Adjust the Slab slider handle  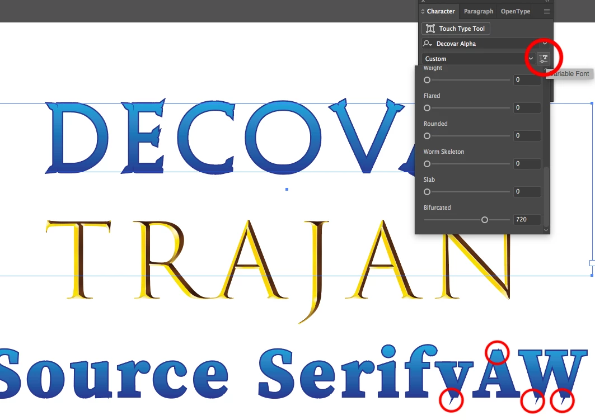427,192
